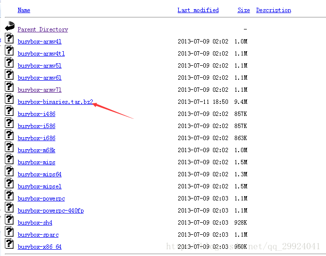Download busybox-binaries.tar.bz2 archive link
Viewport: 326px width, 256px height.
tap(56, 102)
